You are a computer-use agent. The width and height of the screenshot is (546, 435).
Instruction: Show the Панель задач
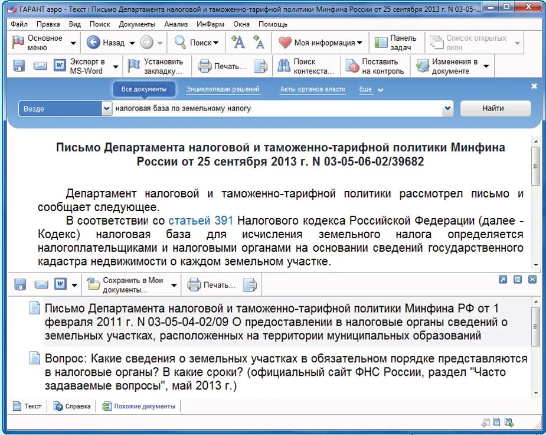tap(395, 43)
